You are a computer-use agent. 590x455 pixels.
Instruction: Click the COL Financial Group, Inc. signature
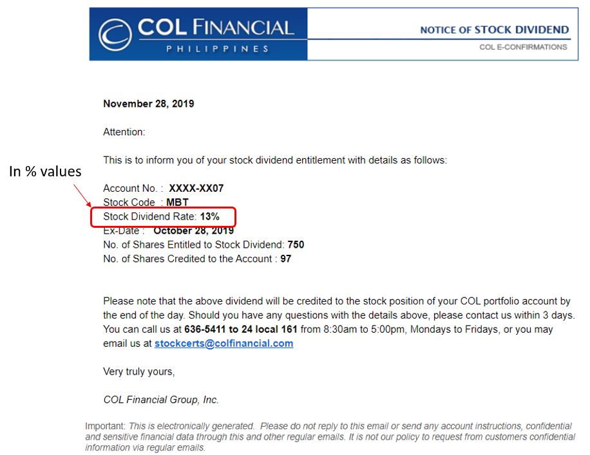161,400
